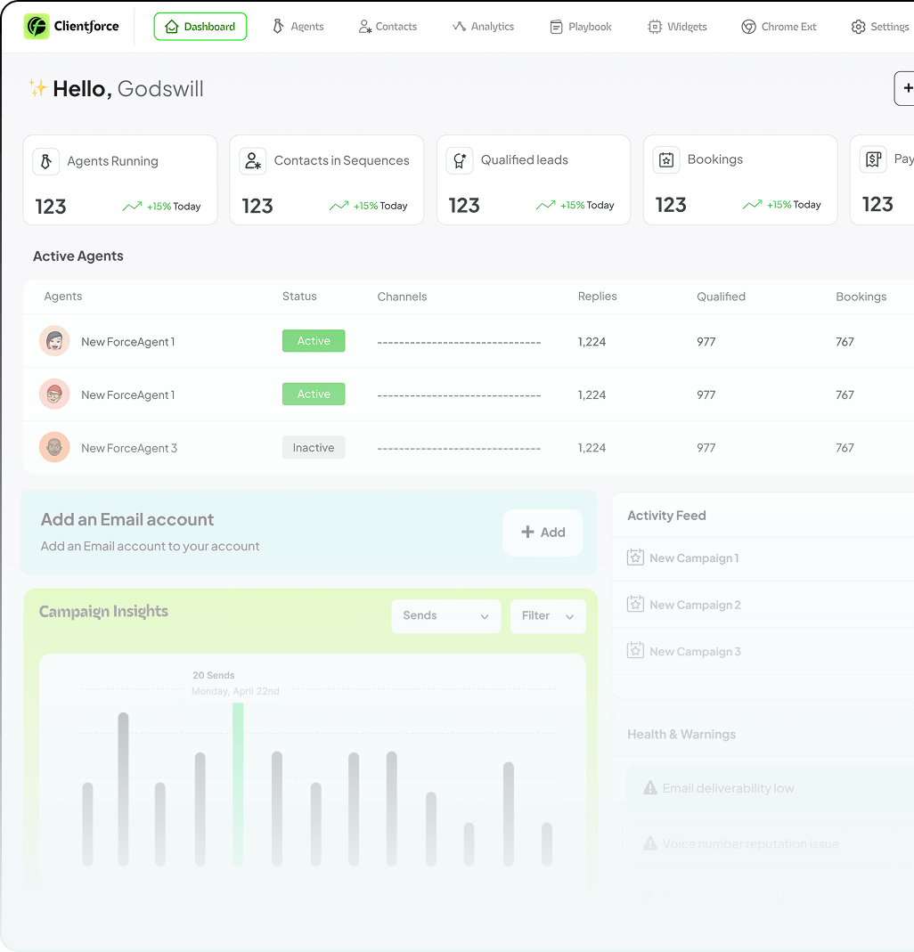Screen dimensions: 914x952
Task: Switch to the Dashboard tab
Action: [x=200, y=27]
